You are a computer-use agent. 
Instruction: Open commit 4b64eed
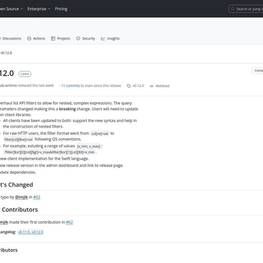point(162,86)
